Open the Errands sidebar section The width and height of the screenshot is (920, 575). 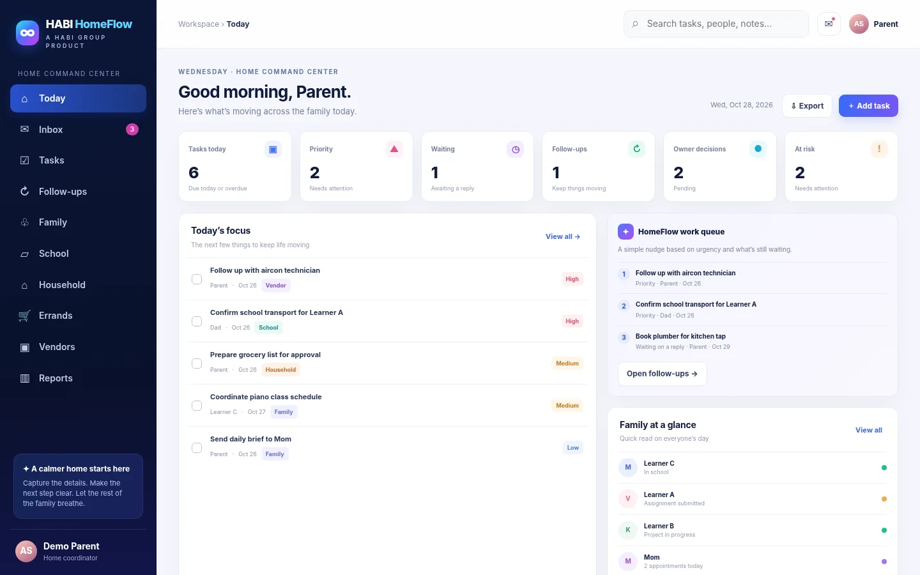tap(78, 316)
